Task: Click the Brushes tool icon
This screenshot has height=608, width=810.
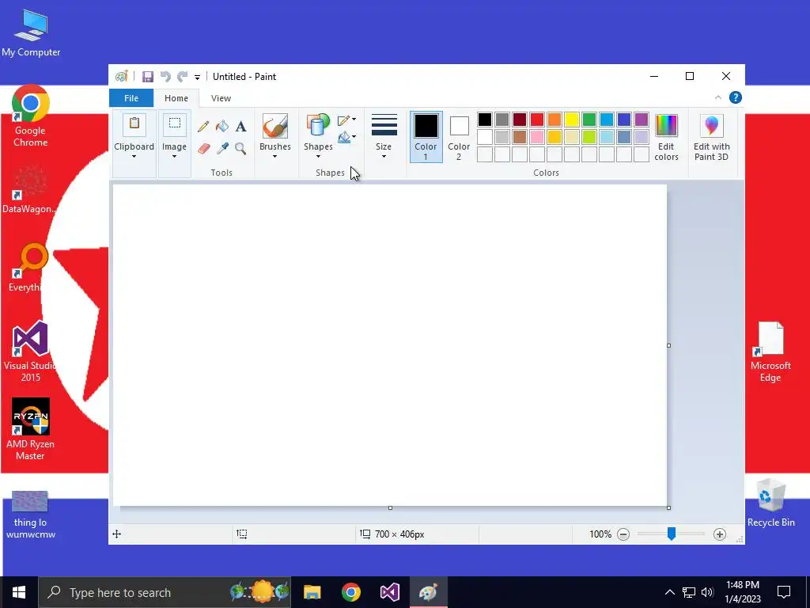Action: (x=274, y=126)
